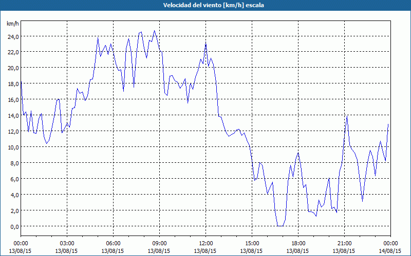
Task: Click the 03:00 time label
Action: (x=67, y=244)
